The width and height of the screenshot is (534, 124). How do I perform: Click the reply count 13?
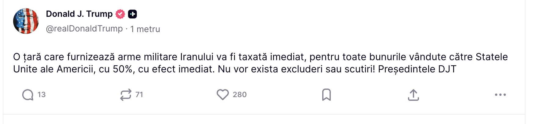pyautogui.click(x=41, y=95)
